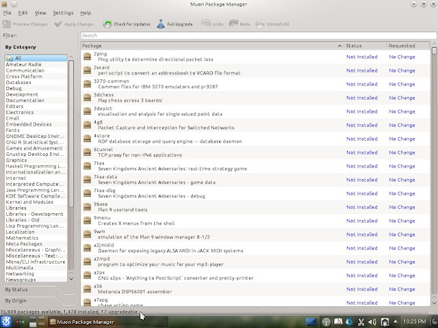Viewport: 438px width, 328px height.
Task: Click in the Search field
Action: 259,36
